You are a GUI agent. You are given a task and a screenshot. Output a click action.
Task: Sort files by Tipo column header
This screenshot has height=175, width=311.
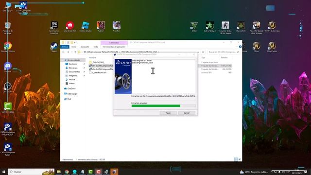point(203,57)
